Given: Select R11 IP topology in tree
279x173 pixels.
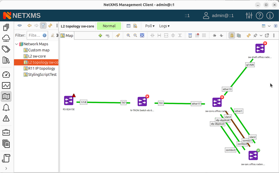Looking at the screenshot, I should pos(41,68).
